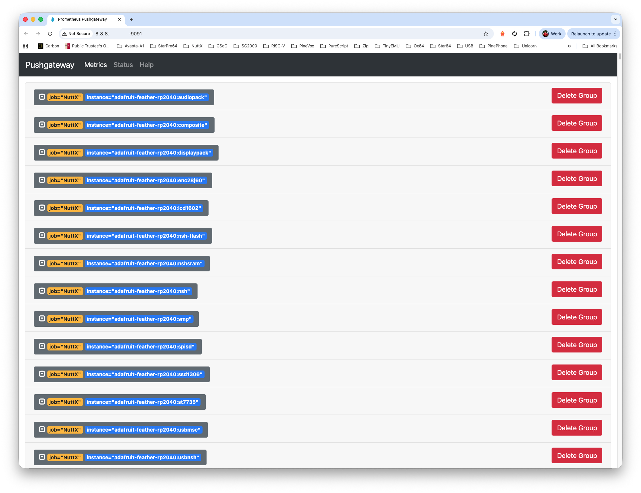Image resolution: width=641 pixels, height=493 pixels.
Task: Click the Pushgateway flame favicon on the tab
Action: tap(53, 19)
